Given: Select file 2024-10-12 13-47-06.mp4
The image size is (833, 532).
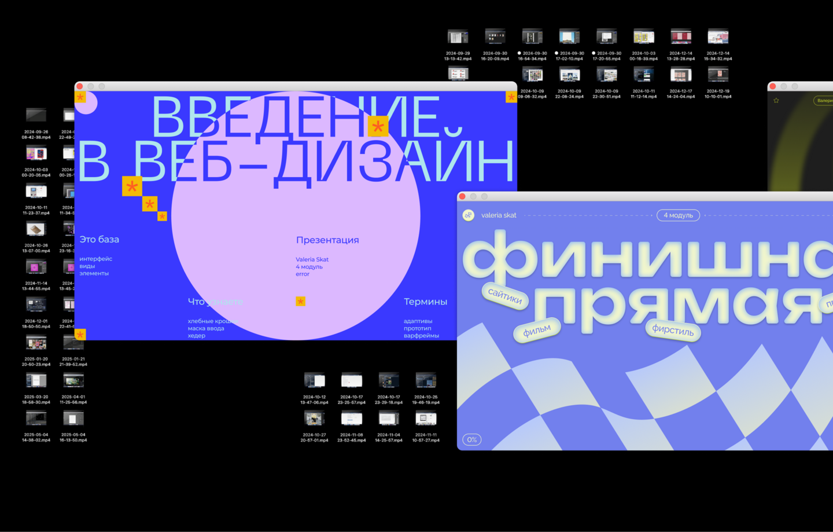Looking at the screenshot, I should coord(314,389).
